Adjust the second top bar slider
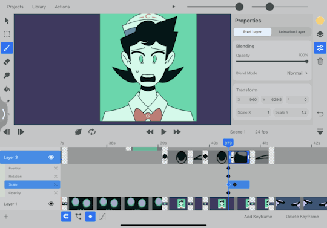 click(x=280, y=7)
